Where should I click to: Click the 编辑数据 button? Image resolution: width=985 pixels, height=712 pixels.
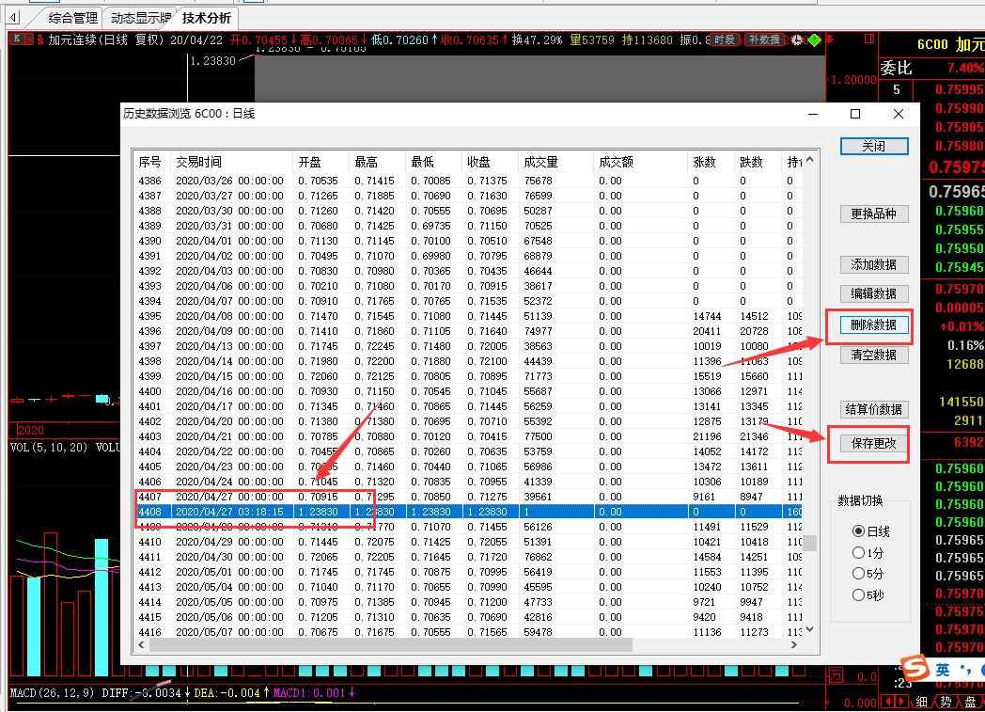[x=874, y=293]
